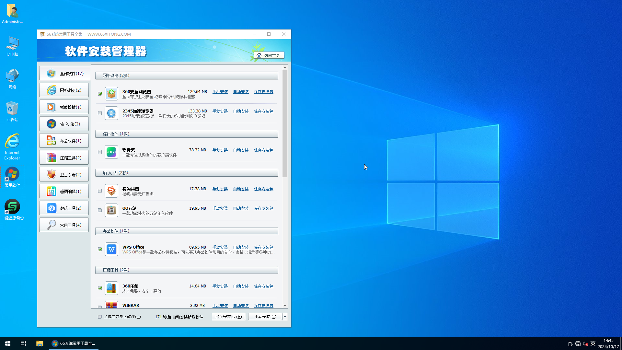The image size is (622, 350).
Task: Switch to the 常用工具(4) category
Action: [64, 225]
